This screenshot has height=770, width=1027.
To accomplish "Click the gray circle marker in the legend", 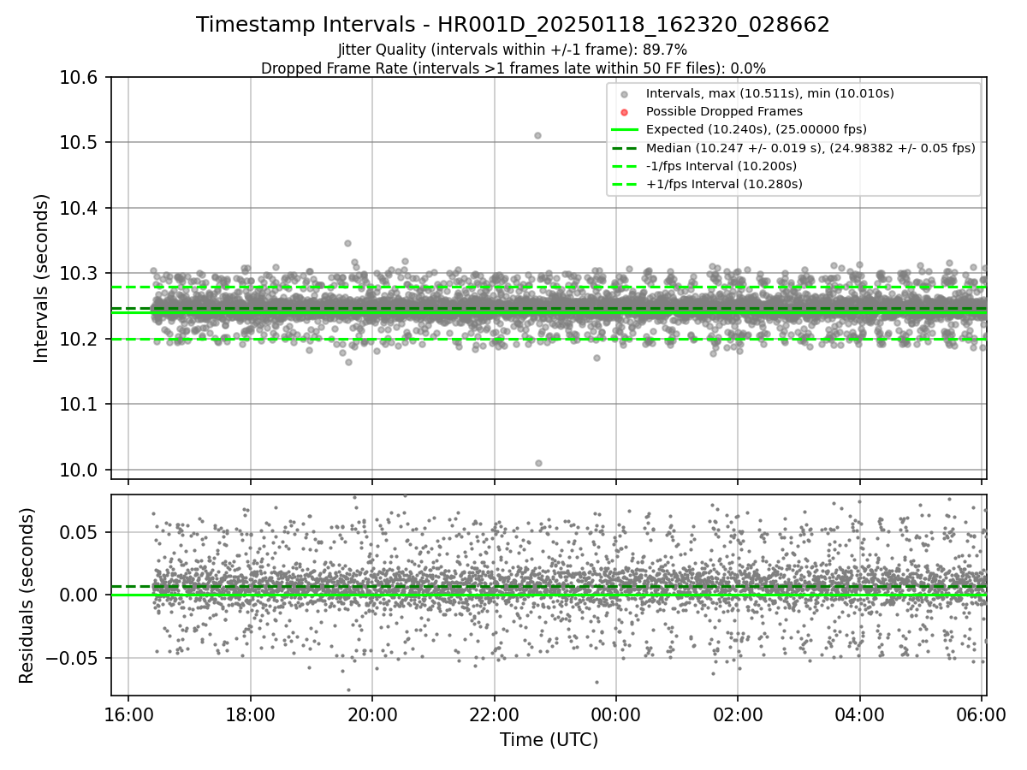I will [625, 93].
